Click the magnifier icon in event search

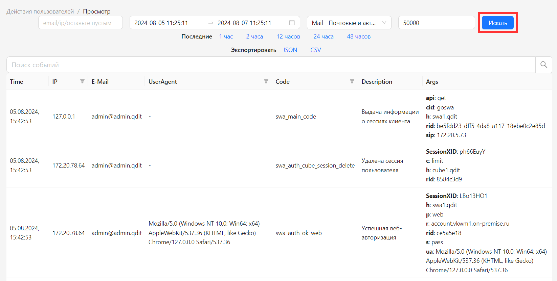point(543,65)
